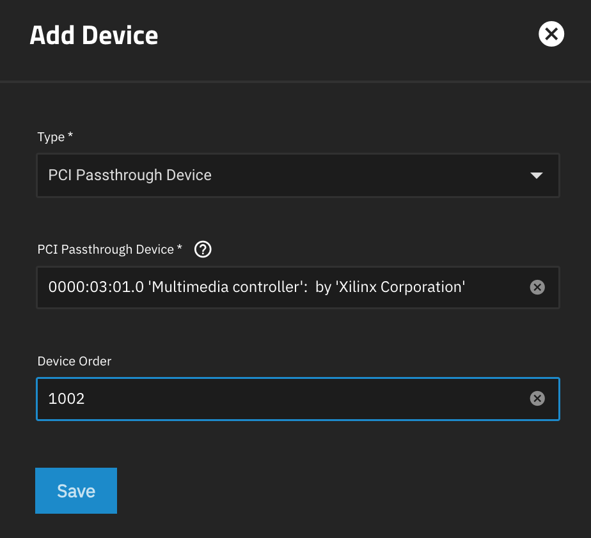Click the Add Device heading

click(x=94, y=35)
